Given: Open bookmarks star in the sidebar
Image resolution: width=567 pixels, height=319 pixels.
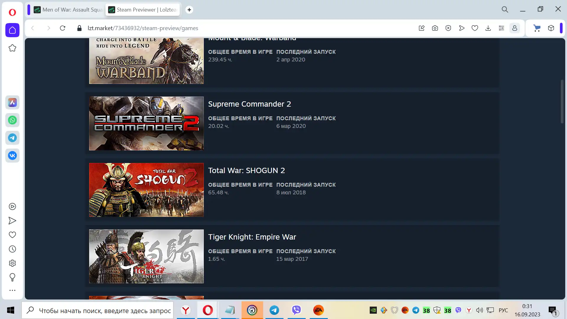Looking at the screenshot, I should coord(12,48).
